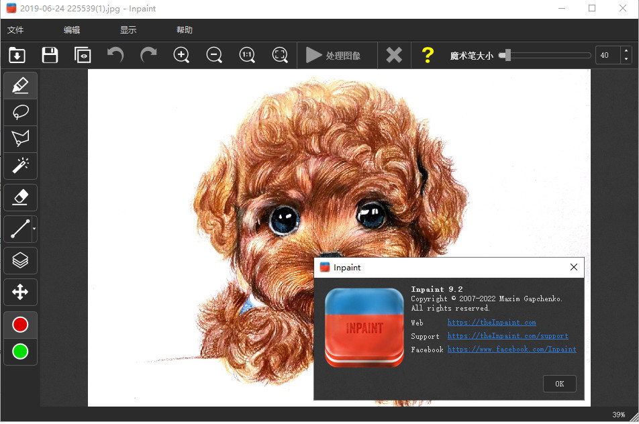Click OK in the Inpaint about dialog
The image size is (639, 424).
[x=559, y=384]
